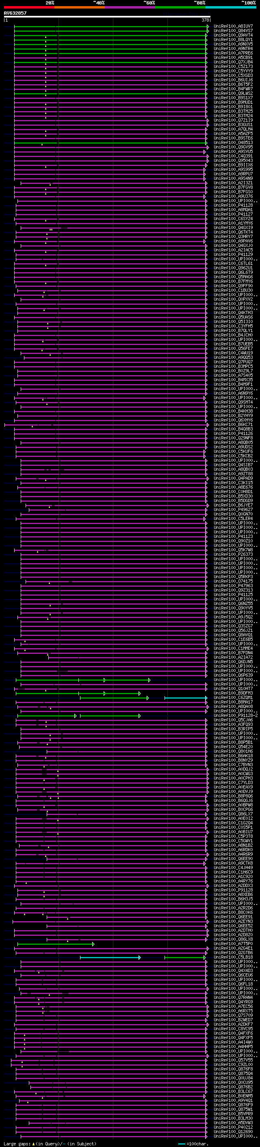
Task: Select hit label UniRef100_Q5CJA6
Action: (x=233, y=720)
